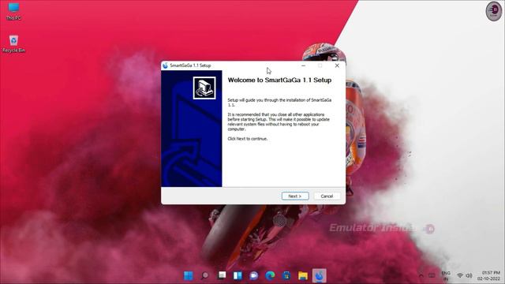
Task: Click the 'SmartGaGa 1.1 Setup' window title
Action: (190, 65)
